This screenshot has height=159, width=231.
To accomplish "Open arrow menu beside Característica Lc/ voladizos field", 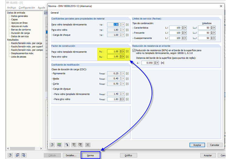I will click(214, 28).
